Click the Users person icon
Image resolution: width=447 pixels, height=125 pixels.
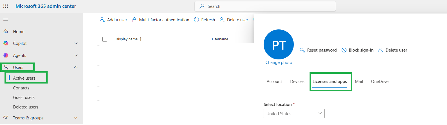coord(6,67)
